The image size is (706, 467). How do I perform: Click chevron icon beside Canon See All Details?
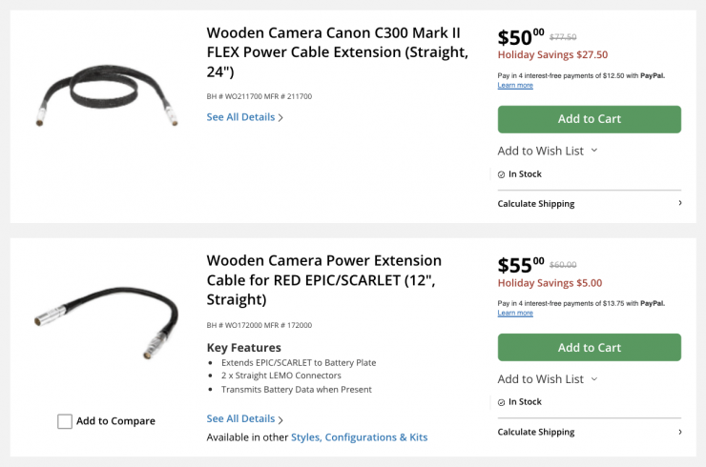(280, 118)
